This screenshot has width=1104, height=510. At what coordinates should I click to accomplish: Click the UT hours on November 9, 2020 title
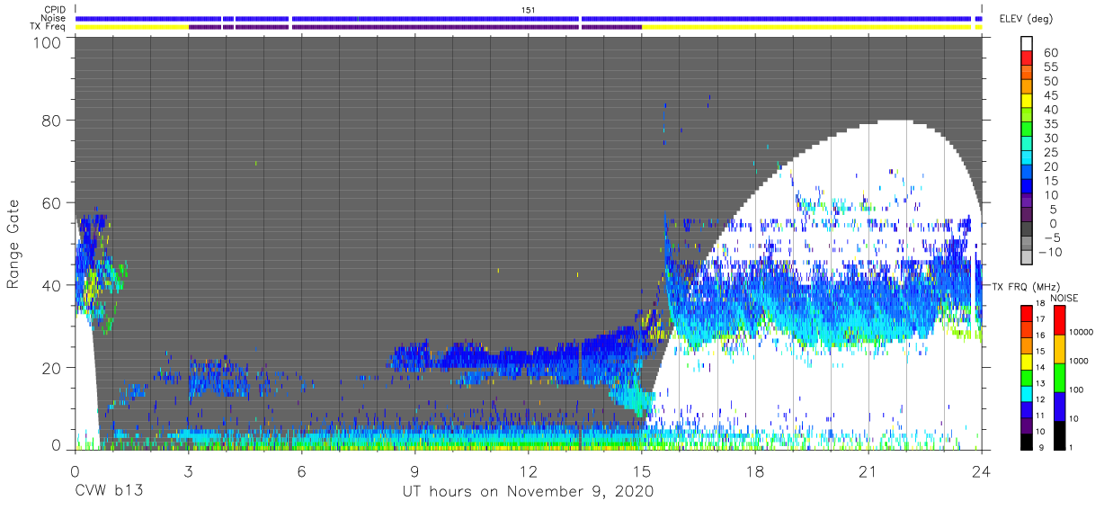click(x=528, y=492)
